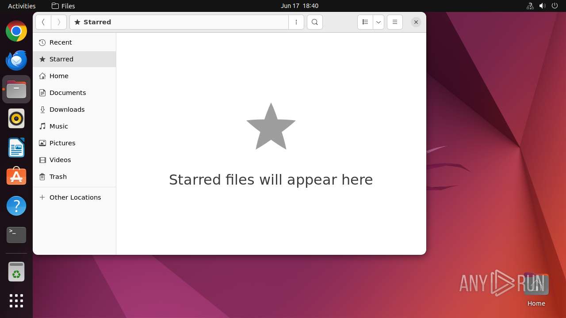Show Applications grid
The width and height of the screenshot is (566, 318).
16,301
